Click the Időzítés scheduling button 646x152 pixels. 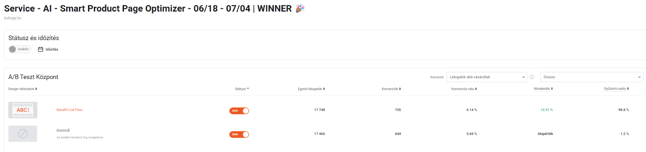48,49
